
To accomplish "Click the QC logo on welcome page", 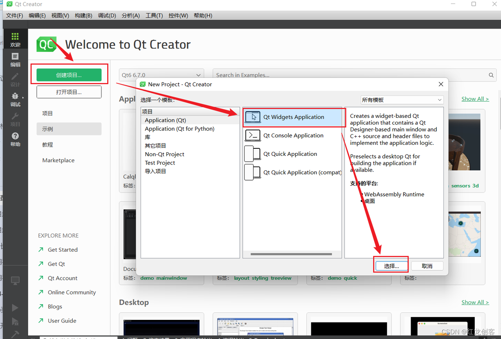I will click(47, 44).
